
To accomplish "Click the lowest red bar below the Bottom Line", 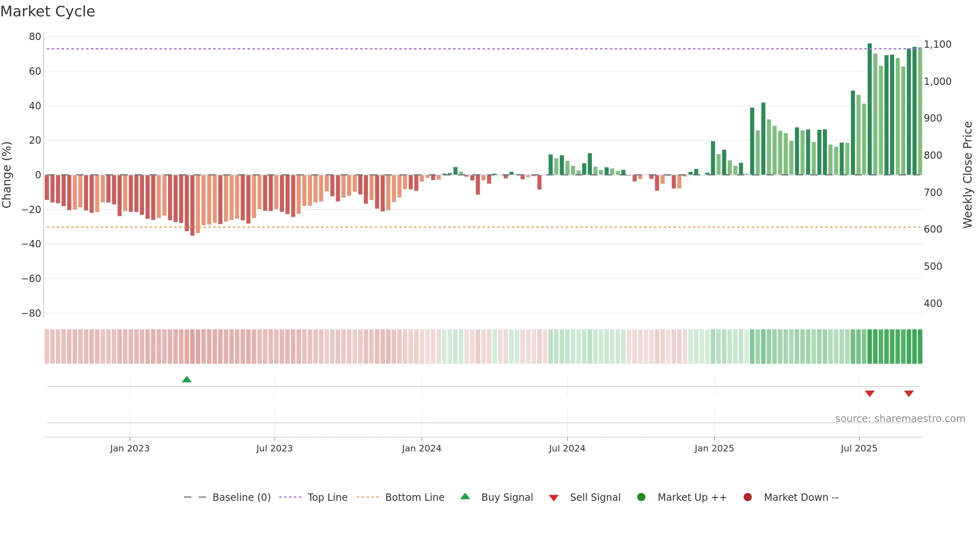I will coord(193,205).
